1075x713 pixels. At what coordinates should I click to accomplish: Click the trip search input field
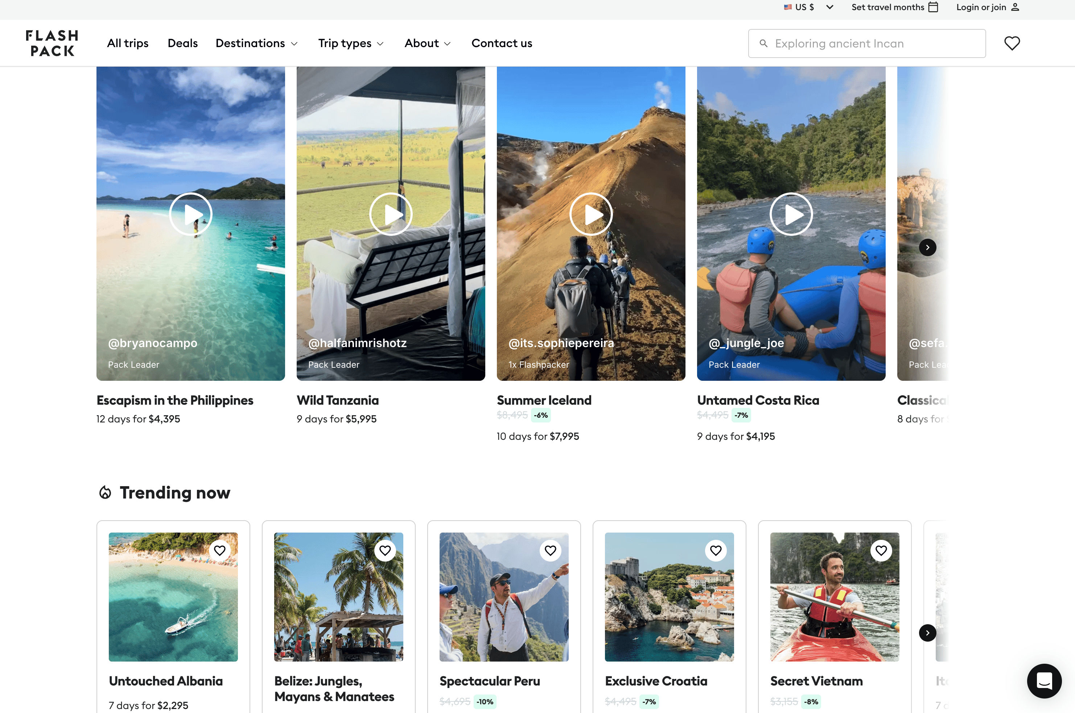(x=866, y=43)
